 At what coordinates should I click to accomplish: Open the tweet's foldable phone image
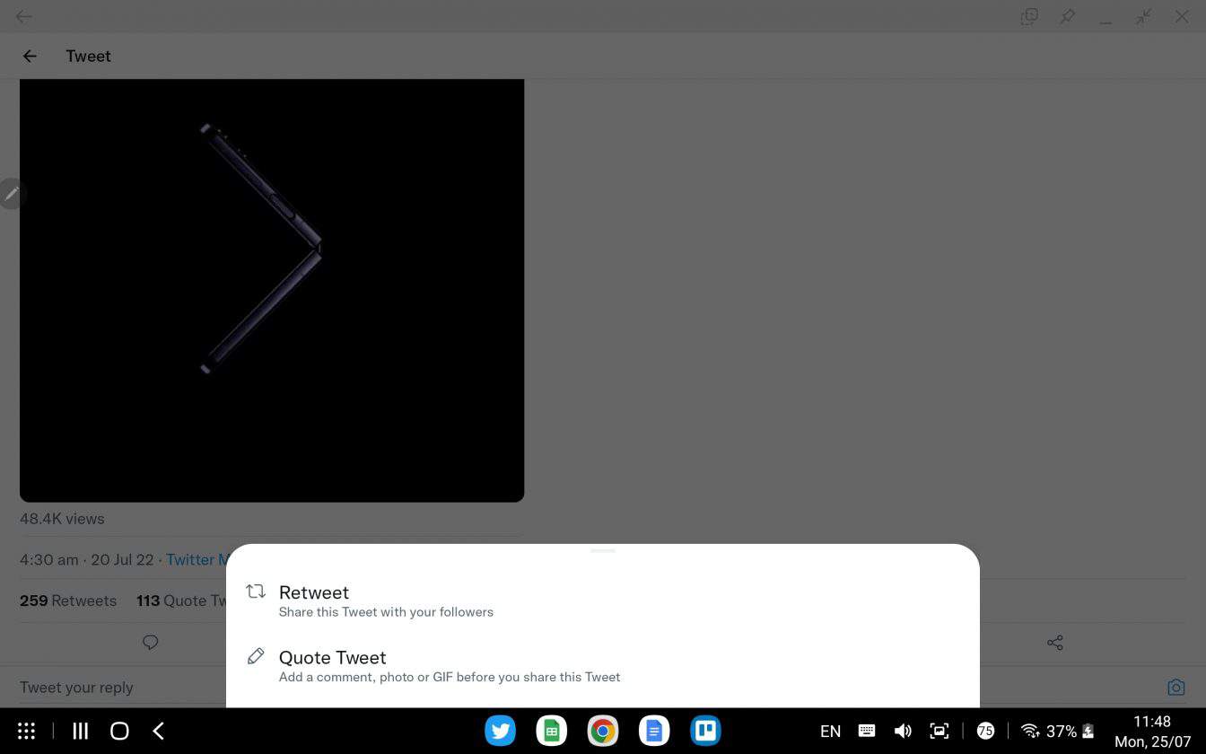[x=272, y=289]
